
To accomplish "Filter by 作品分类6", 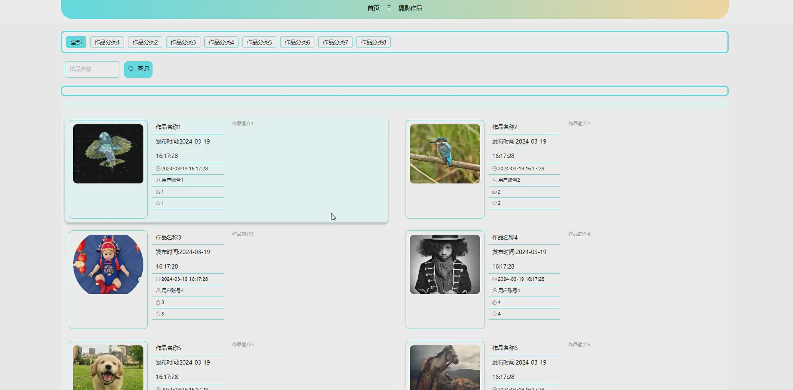I will point(298,42).
